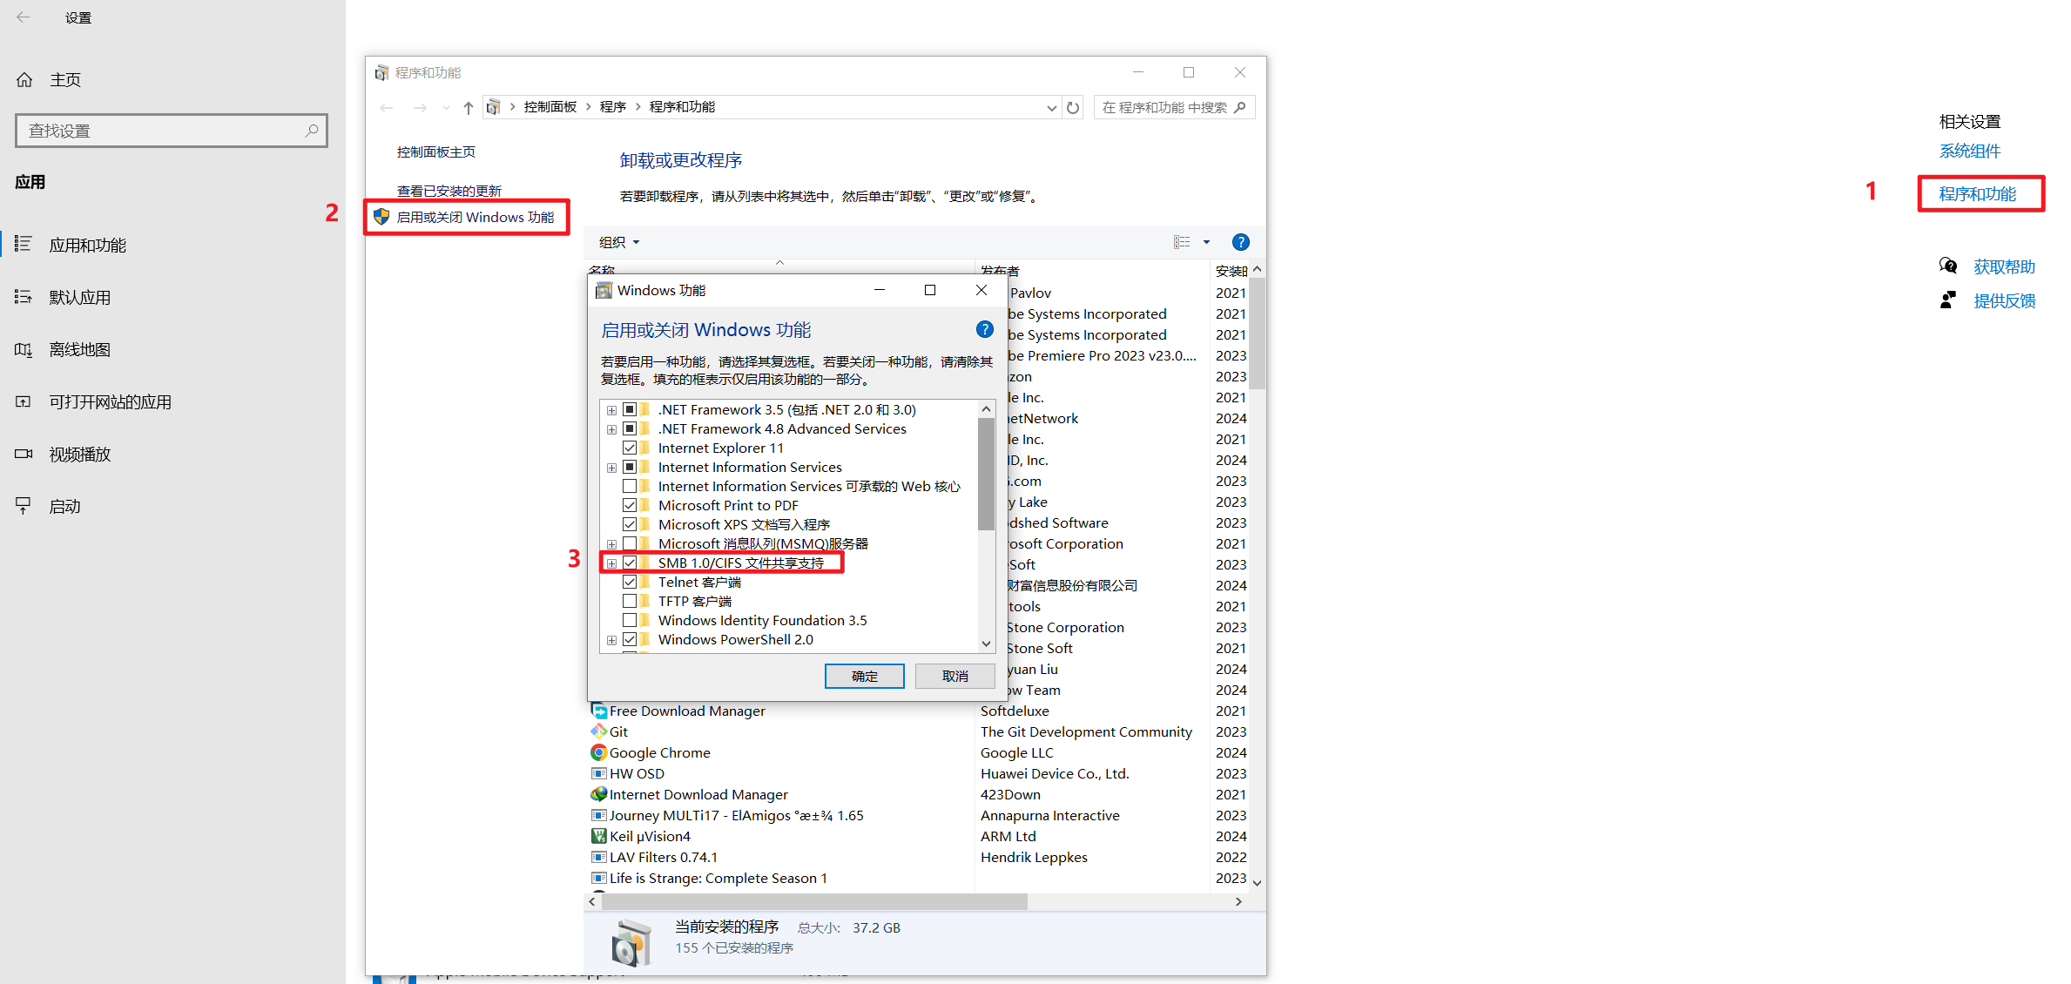Select Git program icon
Screen dimensions: 2071x984
pyautogui.click(x=599, y=731)
